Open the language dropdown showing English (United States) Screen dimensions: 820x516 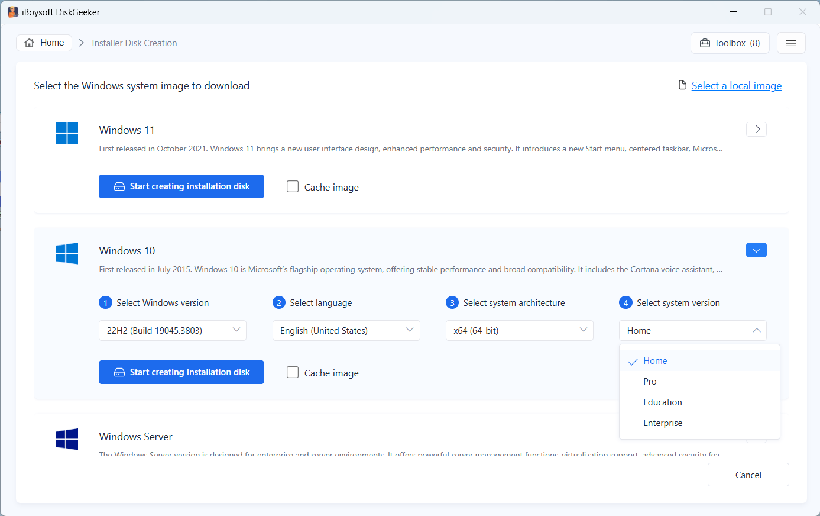coord(346,330)
